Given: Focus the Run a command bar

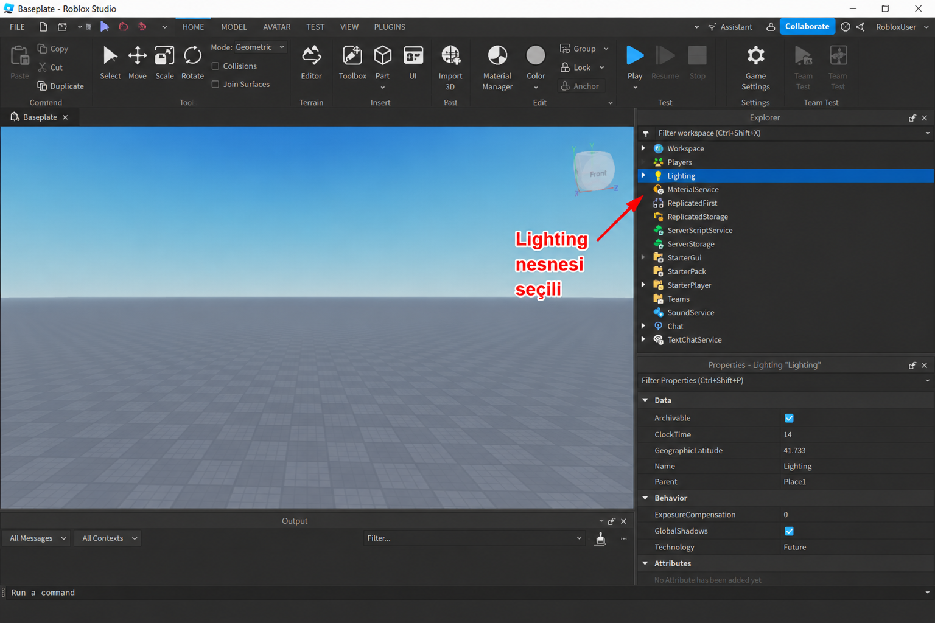Looking at the screenshot, I should click(465, 593).
